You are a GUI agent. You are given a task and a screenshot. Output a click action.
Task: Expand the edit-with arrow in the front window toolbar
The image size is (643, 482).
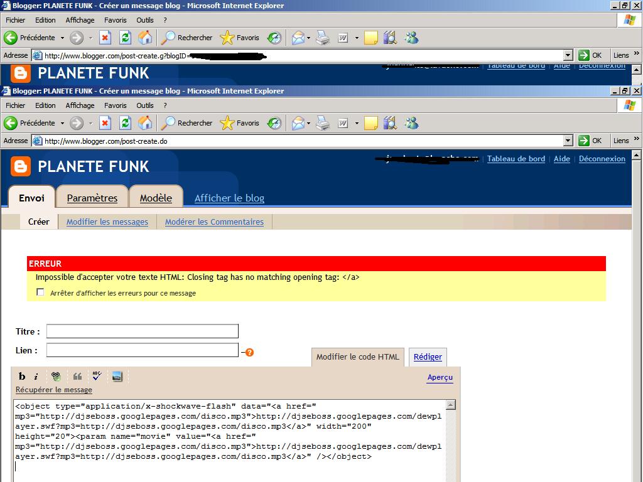point(357,123)
